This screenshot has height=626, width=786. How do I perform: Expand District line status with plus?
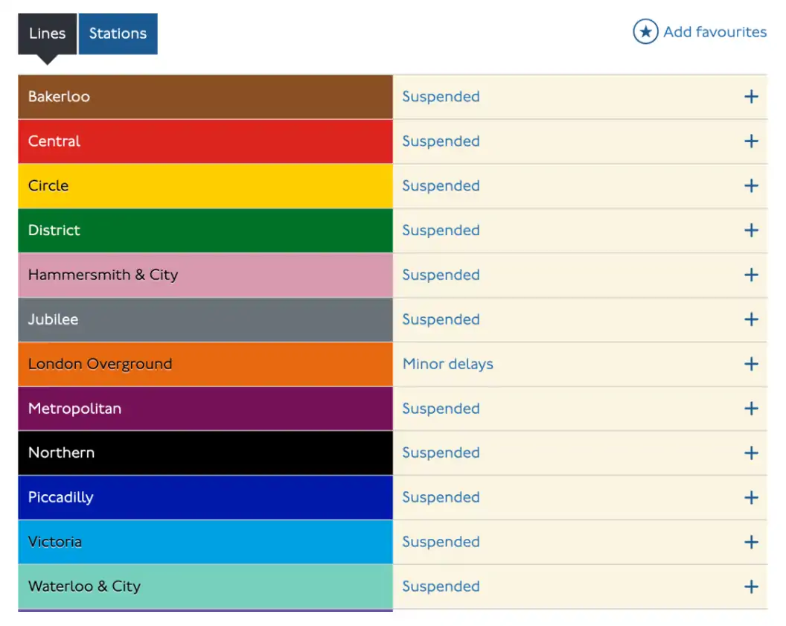pos(751,231)
